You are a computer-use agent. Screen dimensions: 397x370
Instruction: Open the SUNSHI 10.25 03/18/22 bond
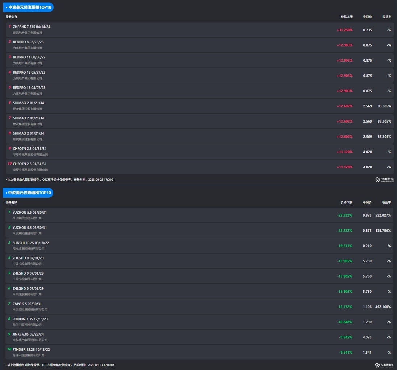[31, 243]
